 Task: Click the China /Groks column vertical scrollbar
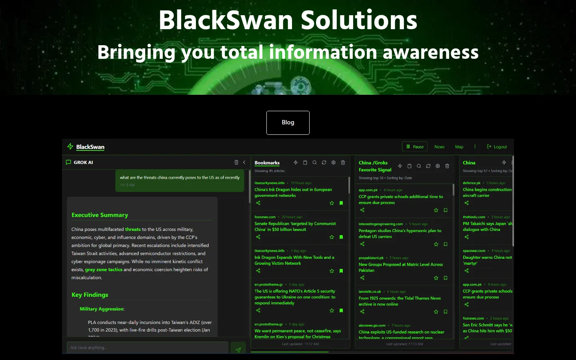tap(454, 190)
